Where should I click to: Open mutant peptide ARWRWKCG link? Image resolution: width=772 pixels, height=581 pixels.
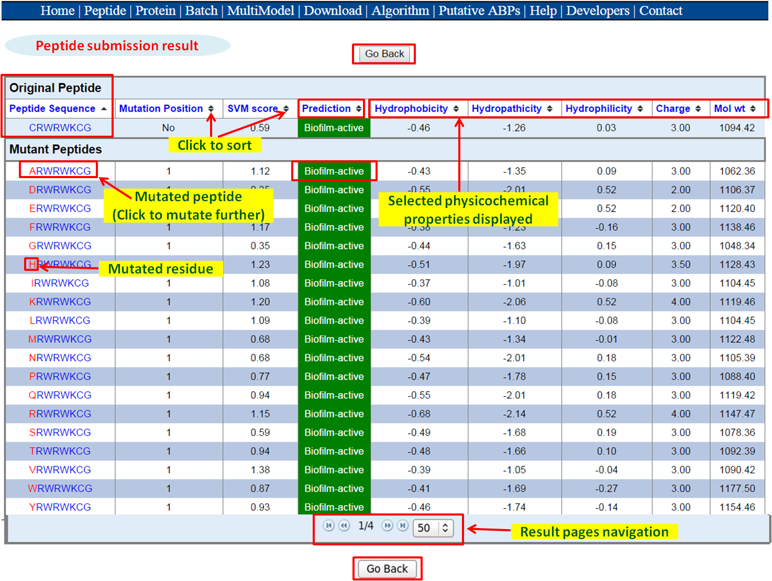click(x=60, y=171)
